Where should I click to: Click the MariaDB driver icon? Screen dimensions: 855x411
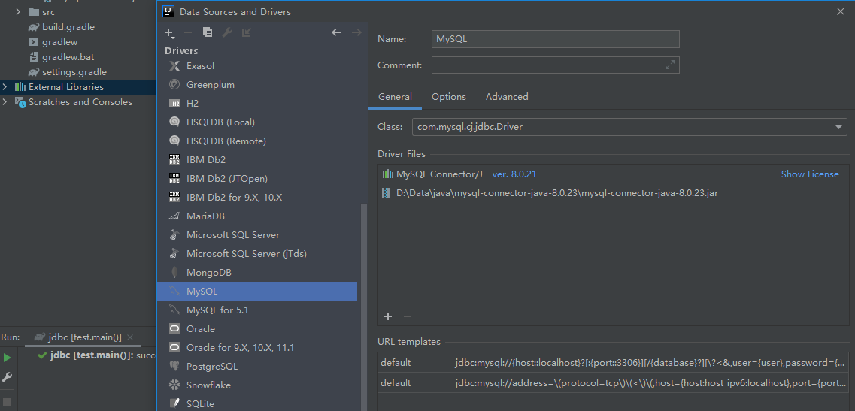[174, 216]
